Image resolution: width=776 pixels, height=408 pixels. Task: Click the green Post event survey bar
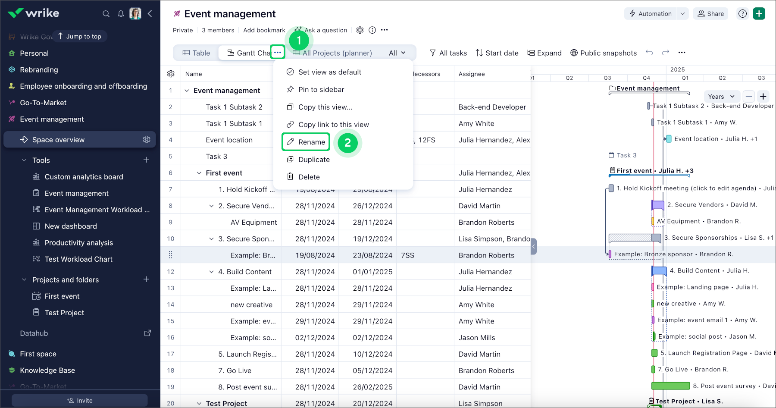pos(670,386)
